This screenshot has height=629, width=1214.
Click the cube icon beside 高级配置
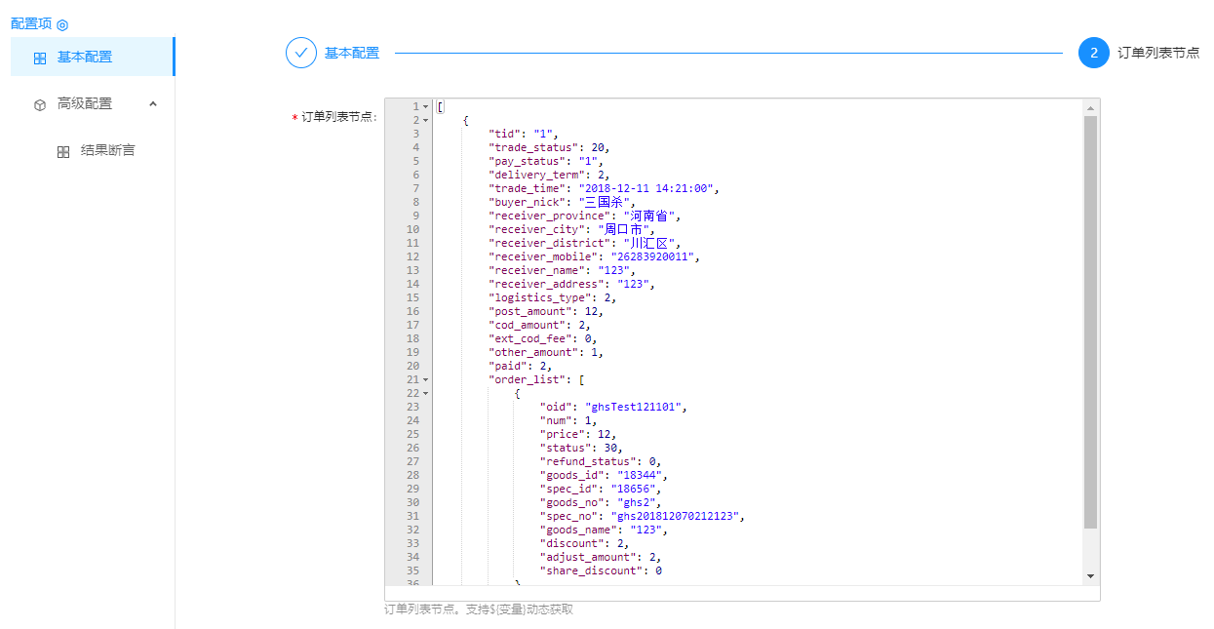[x=40, y=104]
